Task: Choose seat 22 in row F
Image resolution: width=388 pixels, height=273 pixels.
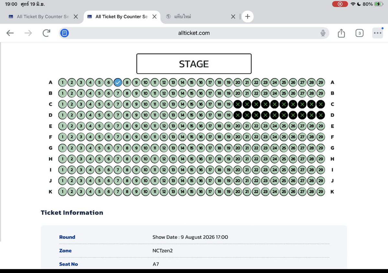Action: coord(256,137)
